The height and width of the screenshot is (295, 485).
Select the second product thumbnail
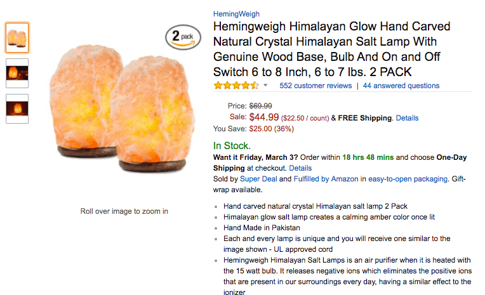click(17, 73)
